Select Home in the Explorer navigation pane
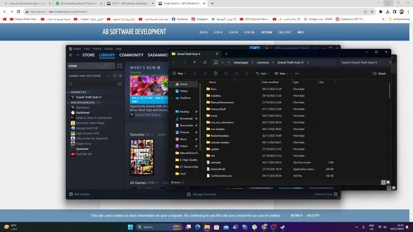 point(183,84)
